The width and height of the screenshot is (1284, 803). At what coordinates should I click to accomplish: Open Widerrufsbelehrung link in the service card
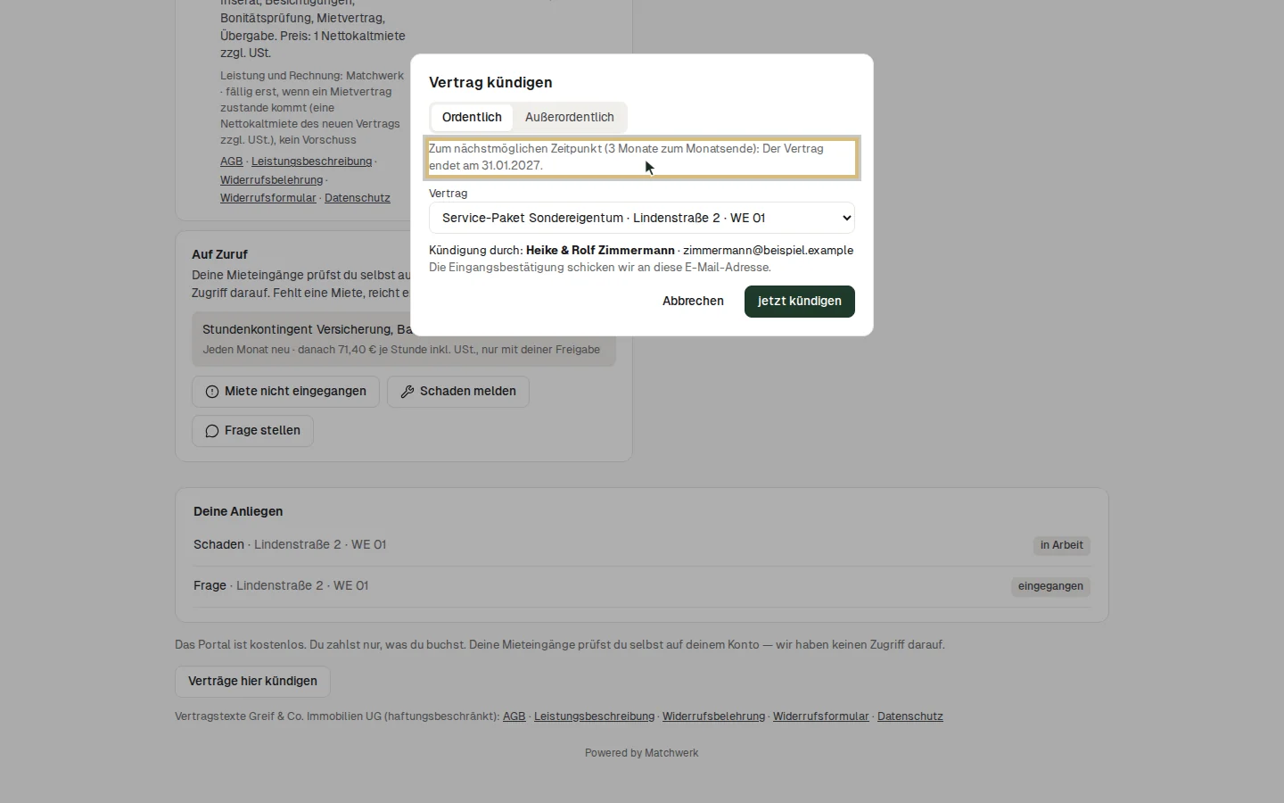[272, 180]
